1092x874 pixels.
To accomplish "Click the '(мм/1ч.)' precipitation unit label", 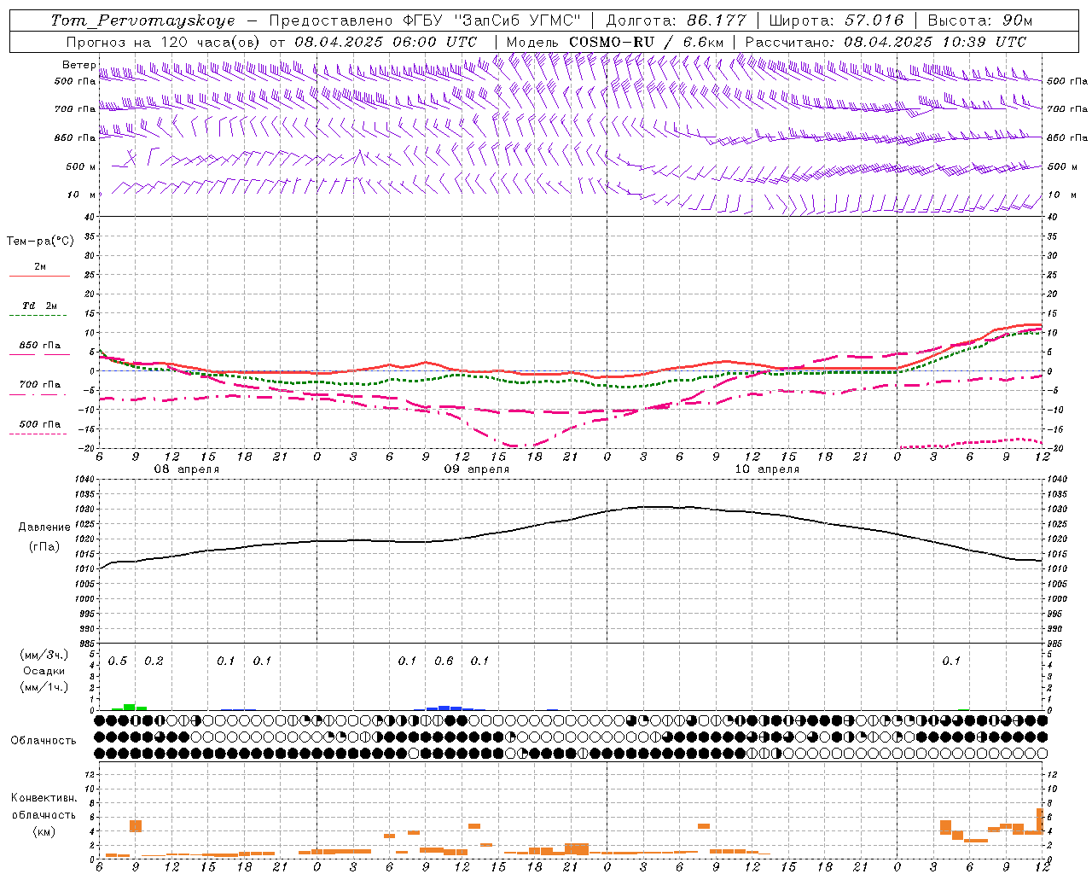I will (x=44, y=687).
